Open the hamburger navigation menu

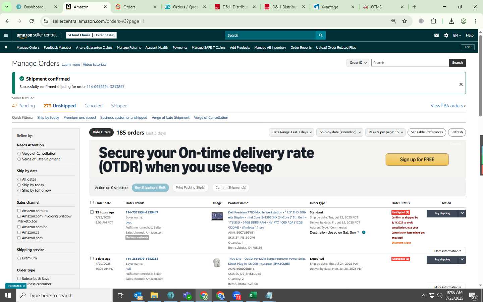6,35
